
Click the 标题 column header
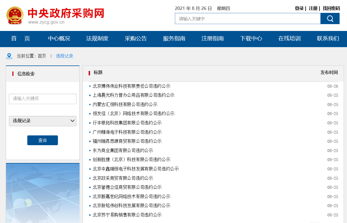pyautogui.click(x=98, y=73)
